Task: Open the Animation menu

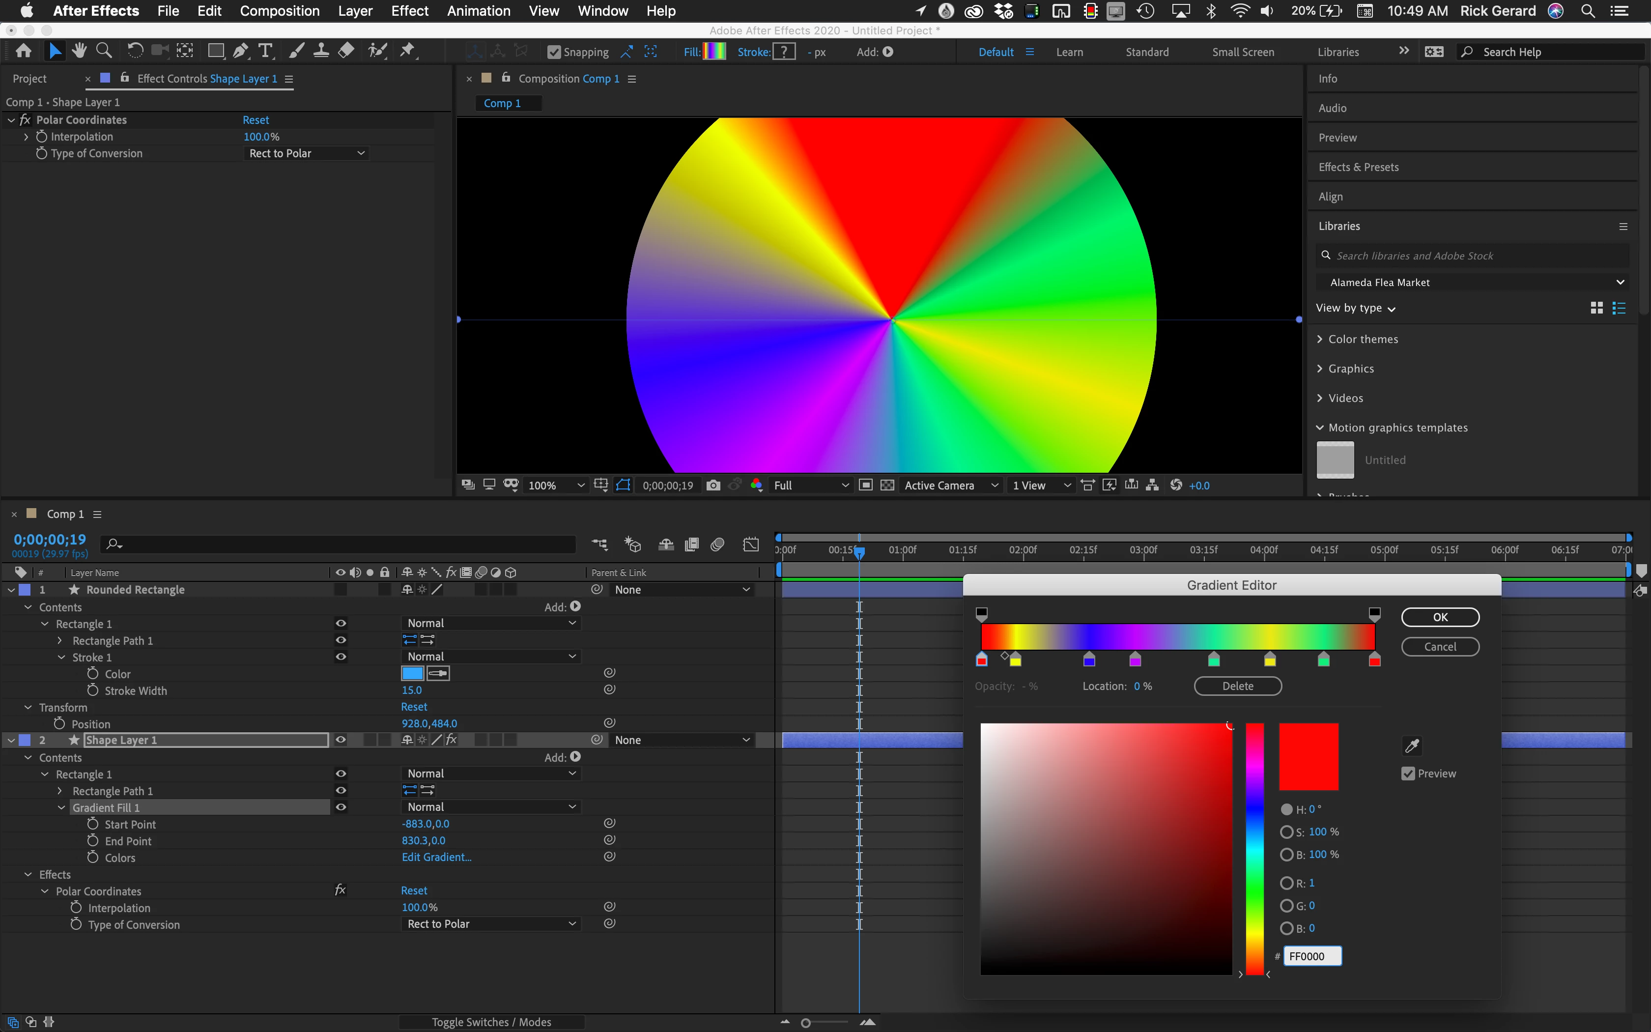Action: tap(478, 11)
